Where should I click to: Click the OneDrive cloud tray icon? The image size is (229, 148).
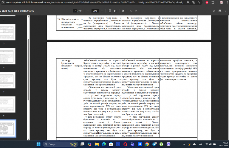194,144
